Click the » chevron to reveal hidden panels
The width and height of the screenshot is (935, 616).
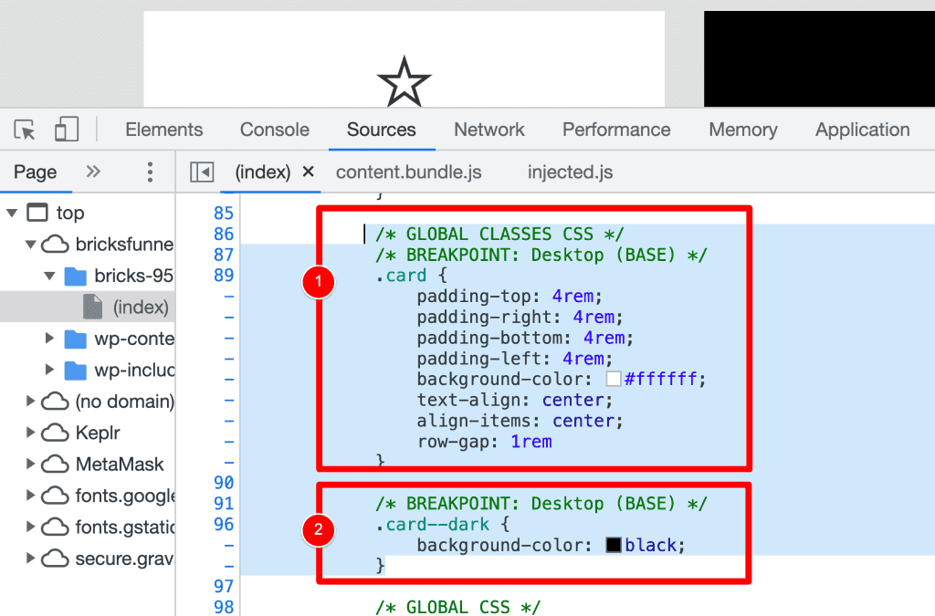pyautogui.click(x=91, y=172)
